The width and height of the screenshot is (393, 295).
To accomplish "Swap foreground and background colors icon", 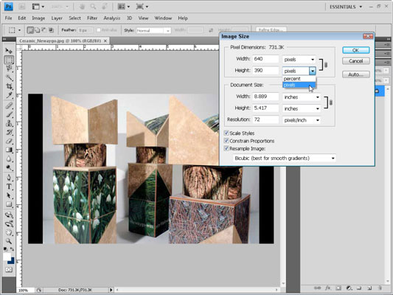I will point(12,249).
